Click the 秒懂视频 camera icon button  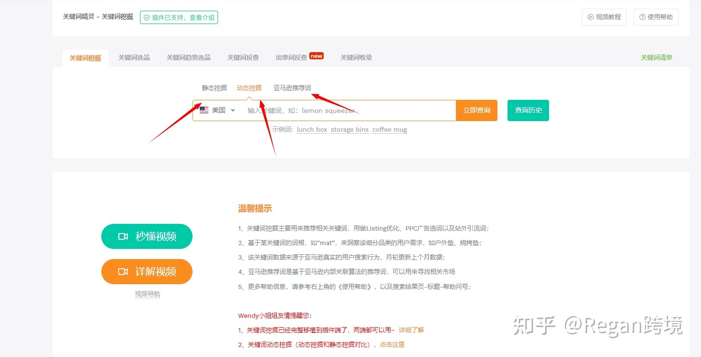(124, 236)
